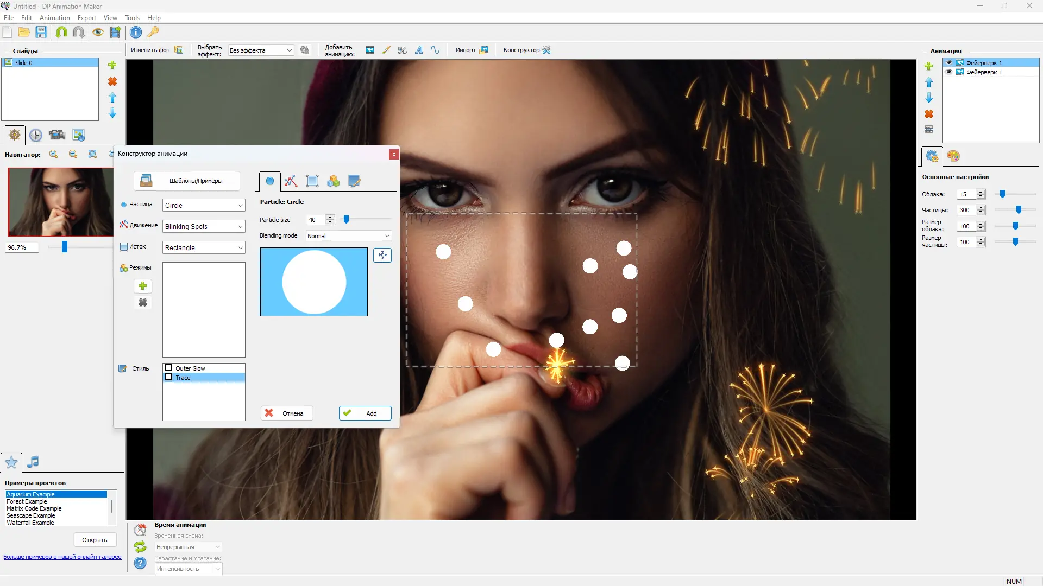The height and width of the screenshot is (586, 1043).
Task: Click the preview eye icon in toolbar
Action: point(98,32)
